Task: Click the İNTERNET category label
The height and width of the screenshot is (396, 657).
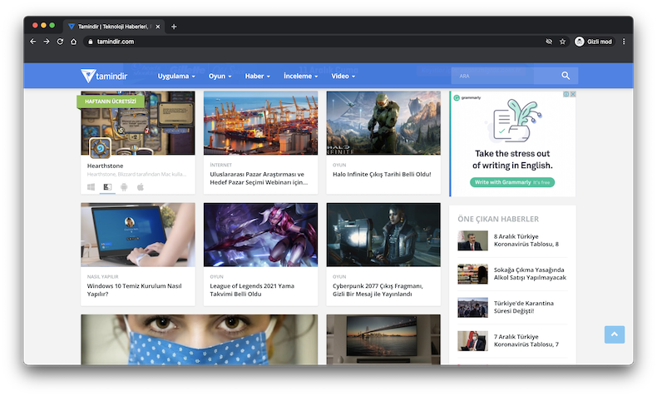Action: [221, 165]
